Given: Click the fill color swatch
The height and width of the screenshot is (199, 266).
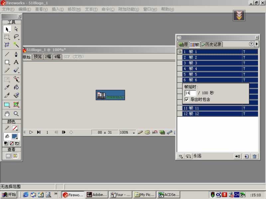Looking at the screenshot, I should pos(15,136).
